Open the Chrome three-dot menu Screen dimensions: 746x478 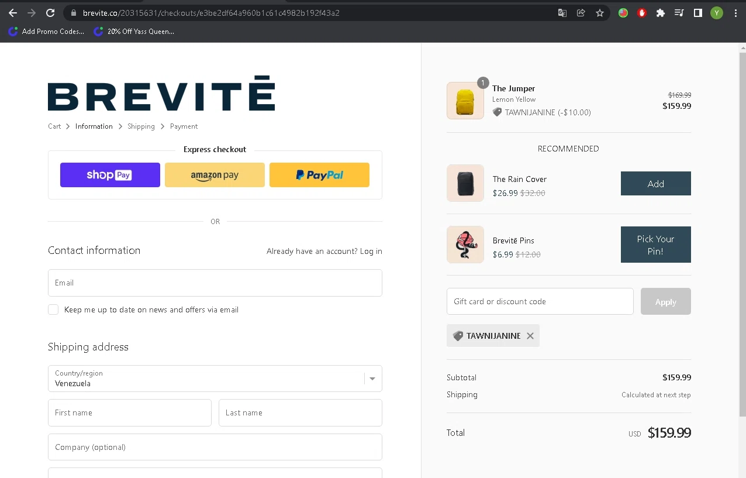coord(735,13)
